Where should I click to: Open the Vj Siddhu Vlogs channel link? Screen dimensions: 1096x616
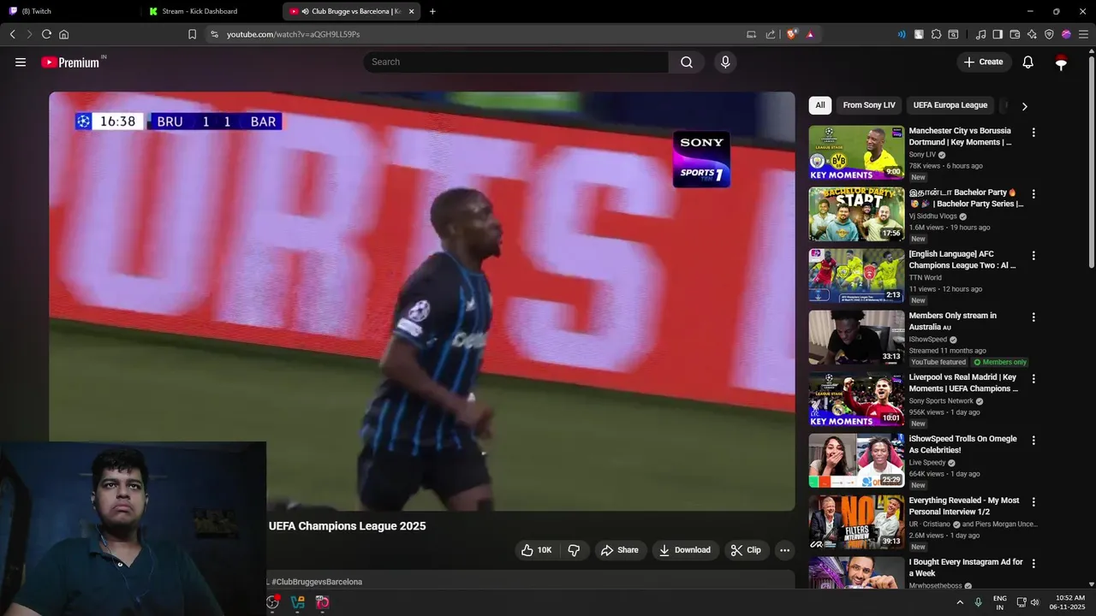click(932, 216)
